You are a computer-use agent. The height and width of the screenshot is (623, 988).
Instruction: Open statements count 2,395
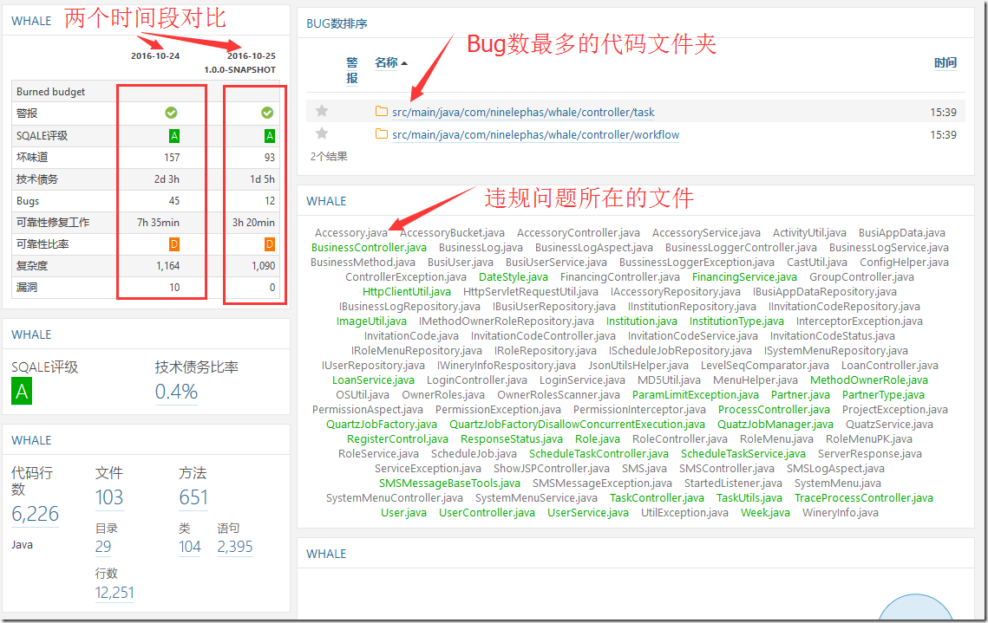click(235, 546)
